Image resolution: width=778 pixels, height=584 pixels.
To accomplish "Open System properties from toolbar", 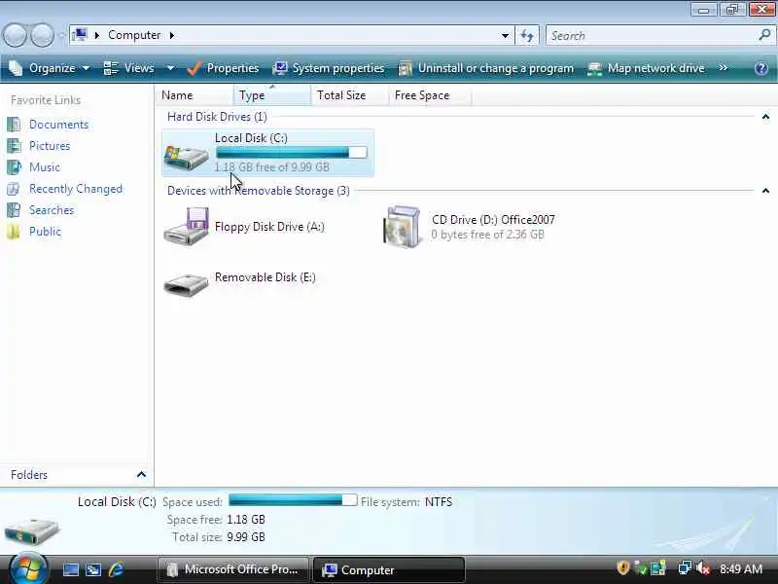I will point(329,68).
